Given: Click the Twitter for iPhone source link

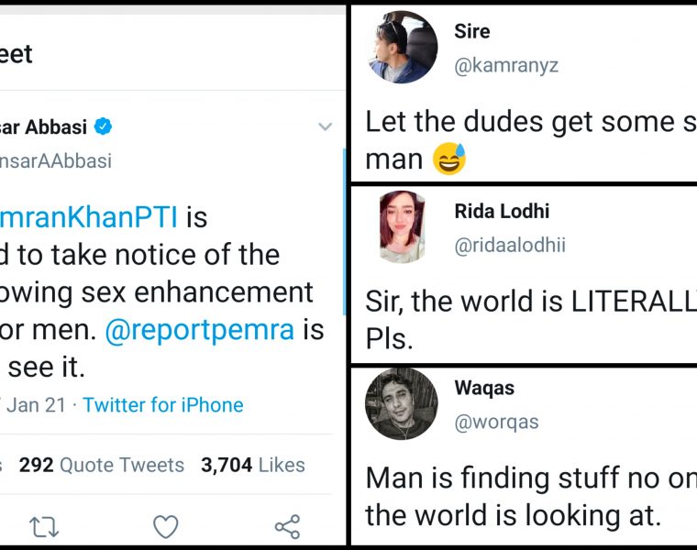Looking at the screenshot, I should pos(163,405).
